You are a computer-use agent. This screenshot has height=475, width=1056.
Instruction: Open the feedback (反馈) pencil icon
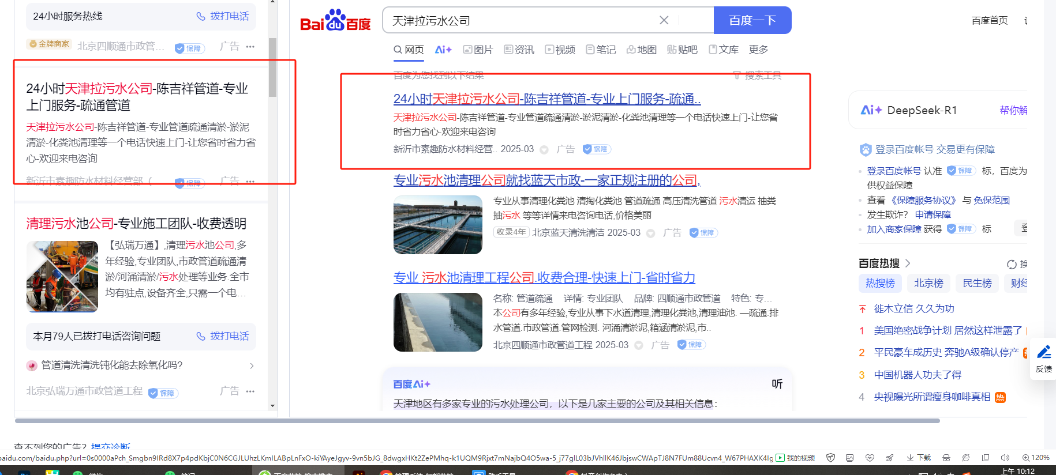(1043, 352)
